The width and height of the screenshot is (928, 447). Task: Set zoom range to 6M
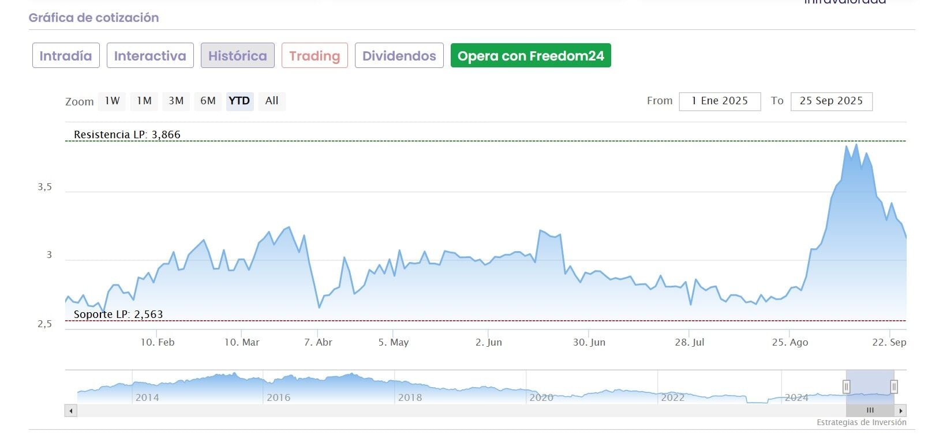tap(208, 101)
